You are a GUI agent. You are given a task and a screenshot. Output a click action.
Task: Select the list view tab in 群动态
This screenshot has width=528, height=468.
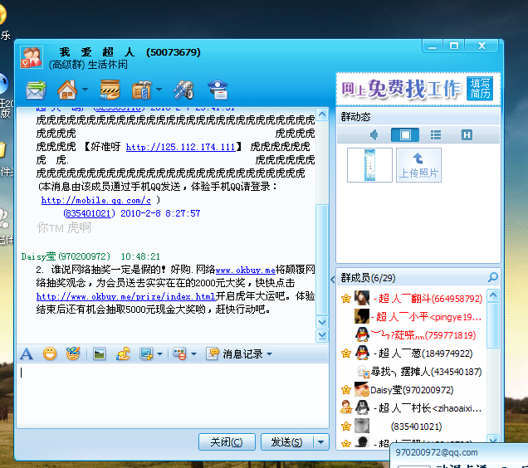pyautogui.click(x=436, y=135)
